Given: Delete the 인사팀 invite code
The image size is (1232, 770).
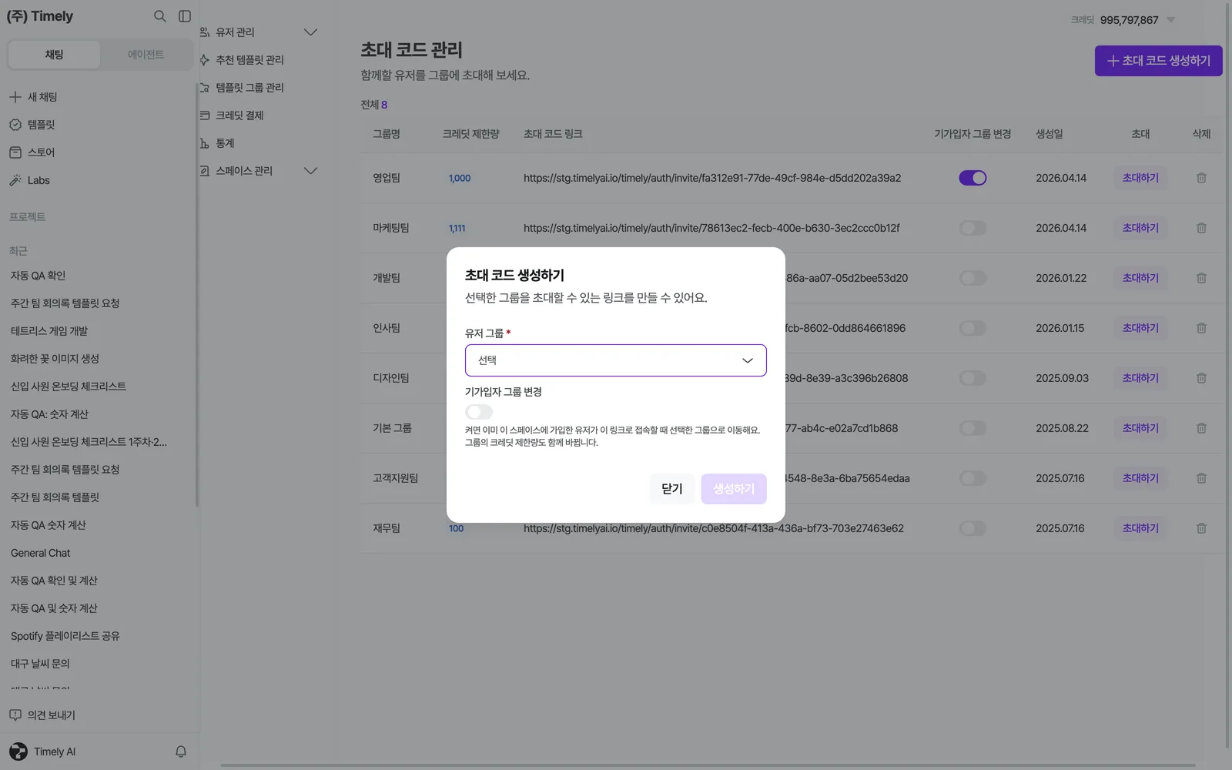Looking at the screenshot, I should (1201, 328).
